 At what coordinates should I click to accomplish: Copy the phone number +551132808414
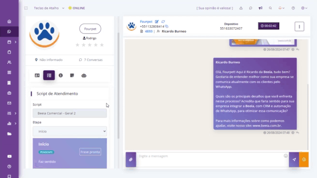166,26
